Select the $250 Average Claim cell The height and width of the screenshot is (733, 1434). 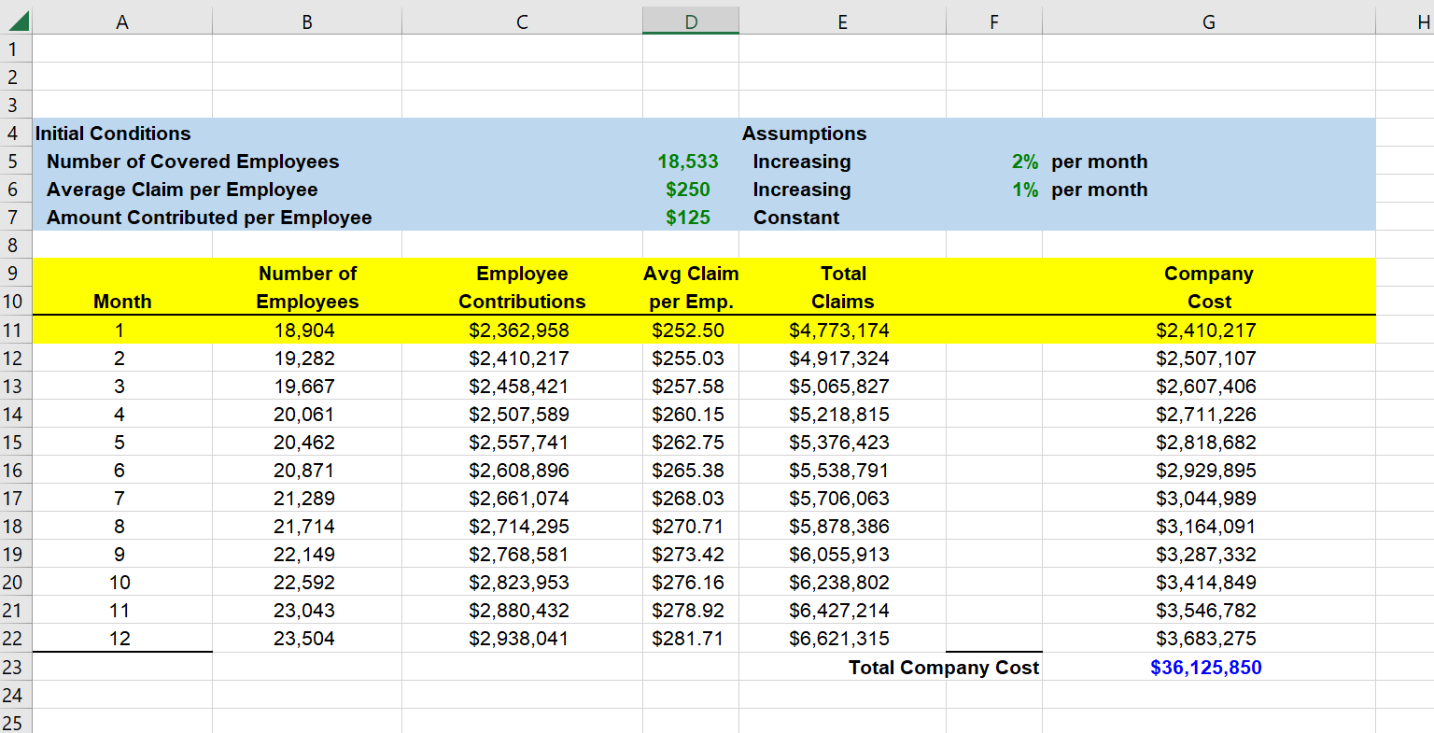690,189
